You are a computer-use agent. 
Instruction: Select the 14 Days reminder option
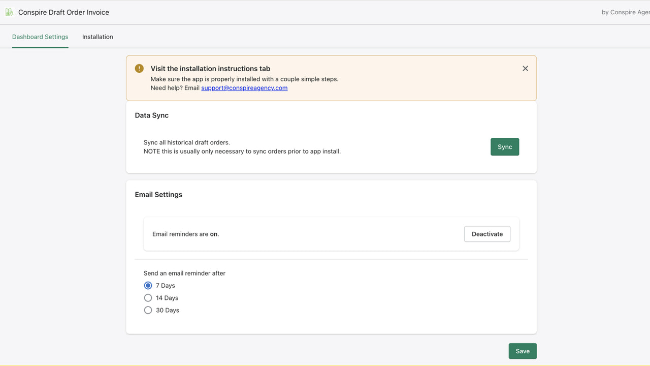click(x=148, y=297)
